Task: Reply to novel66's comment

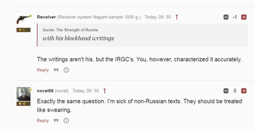Action: pos(43,121)
